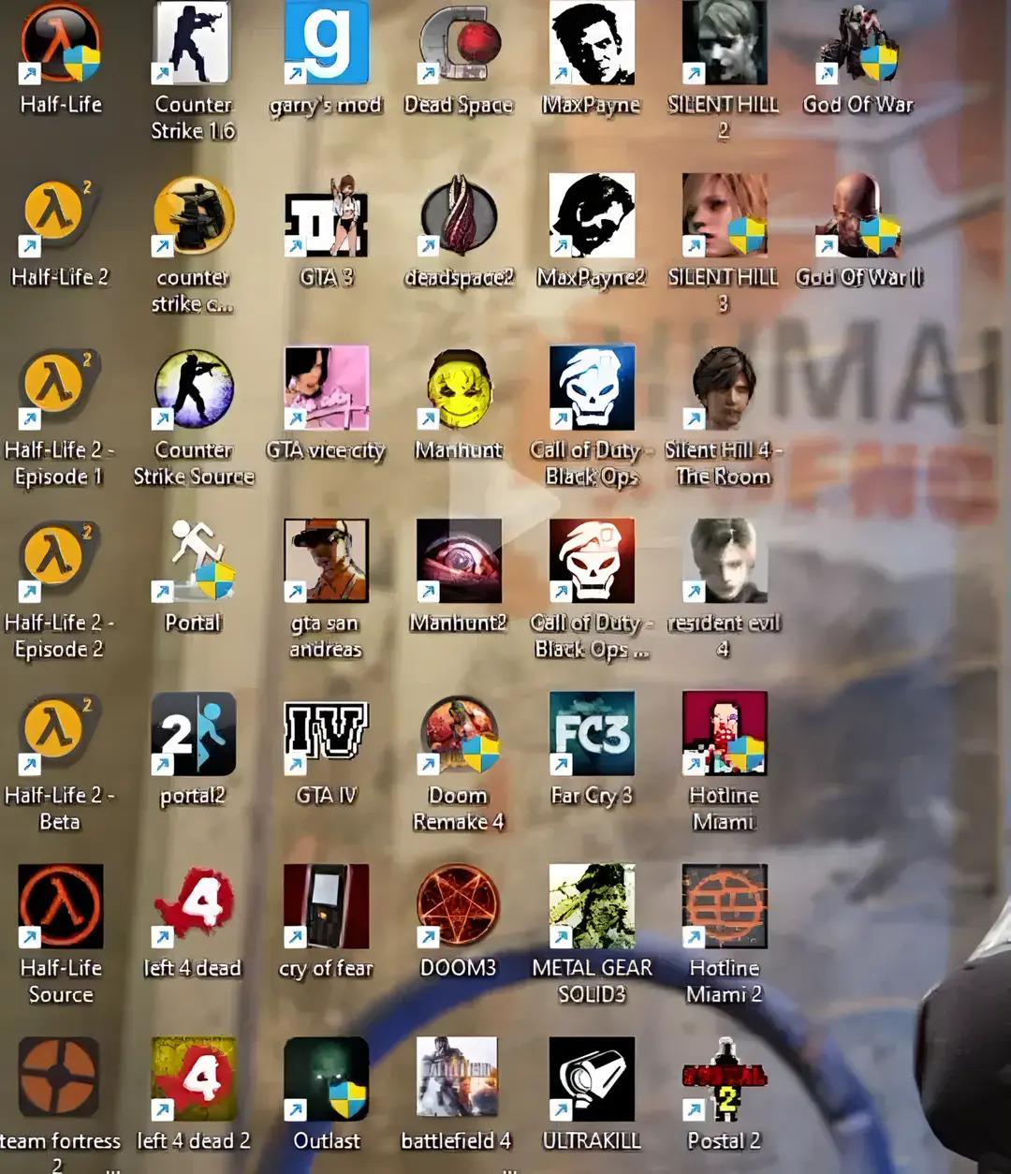Click the Half-Life 2 icon
This screenshot has width=1011, height=1174.
[61, 215]
